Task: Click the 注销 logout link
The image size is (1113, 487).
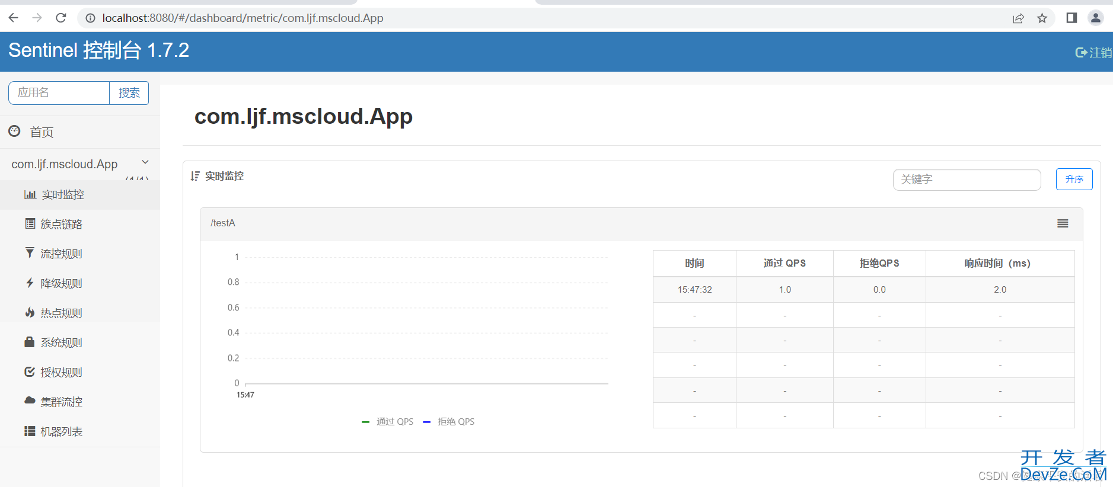Action: (x=1094, y=53)
